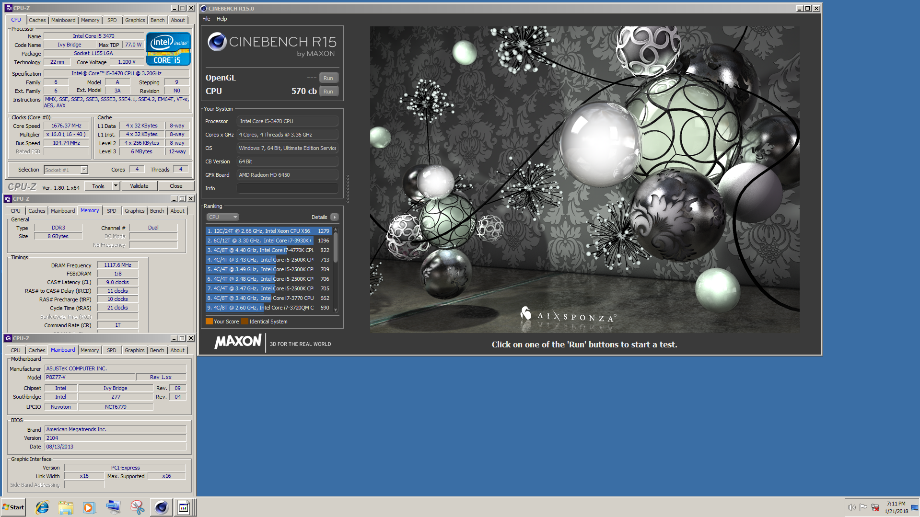Open Windows Explorer from the taskbar
Screen dimensions: 920x517
tap(66, 507)
